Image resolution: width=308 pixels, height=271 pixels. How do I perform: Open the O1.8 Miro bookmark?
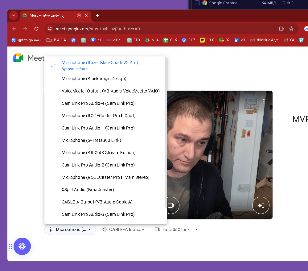coord(207,40)
